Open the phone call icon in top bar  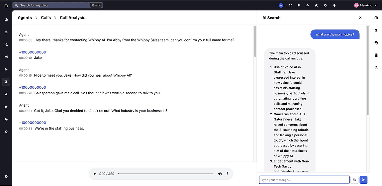coord(290,5)
